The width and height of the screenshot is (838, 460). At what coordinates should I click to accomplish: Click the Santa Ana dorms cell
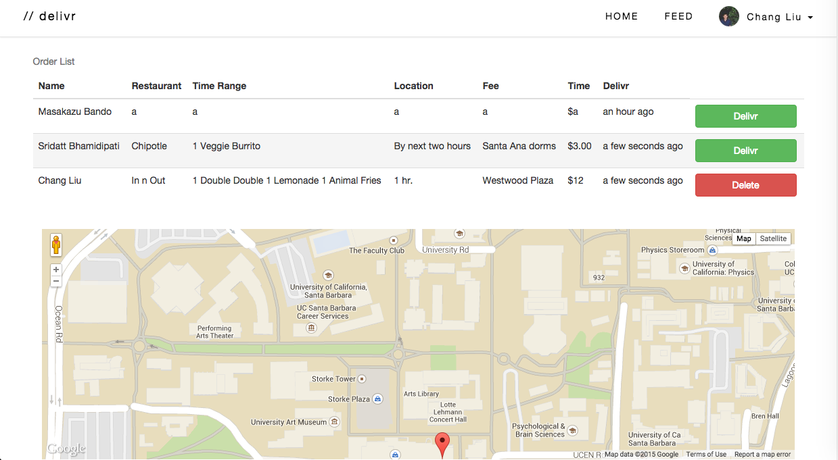(x=519, y=146)
